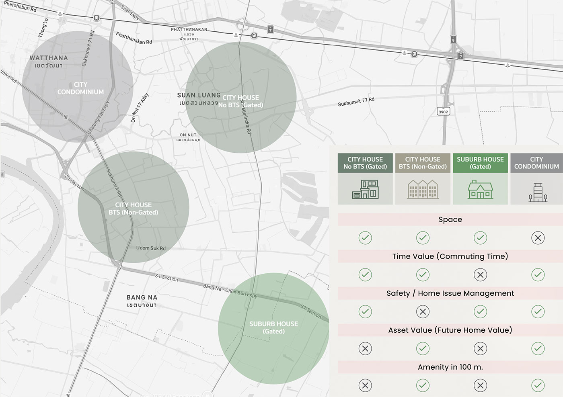Click the WATTHANA district label
Image resolution: width=563 pixels, height=397 pixels.
tap(49, 58)
